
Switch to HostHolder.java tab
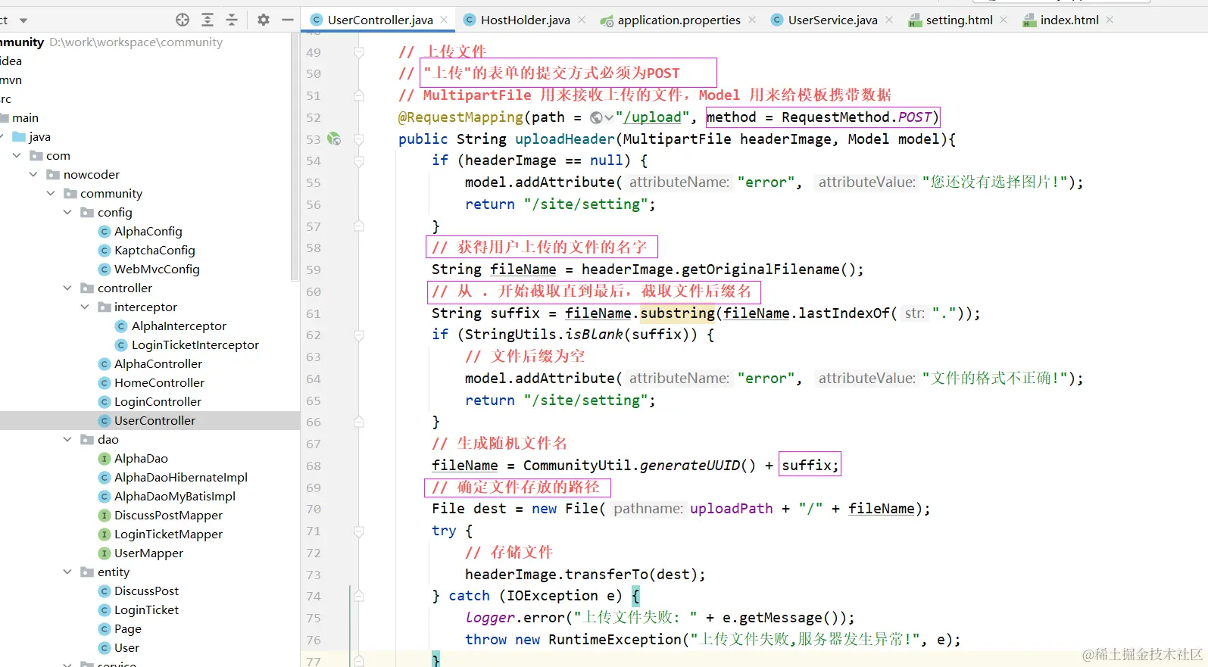[x=525, y=20]
